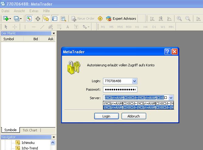
Task: Open the Extras menu
Action: 34,11
